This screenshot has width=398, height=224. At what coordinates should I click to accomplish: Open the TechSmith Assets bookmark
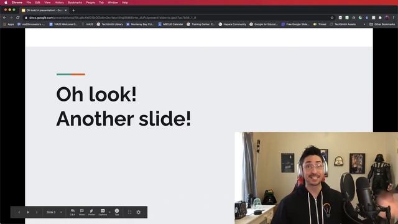pos(343,24)
